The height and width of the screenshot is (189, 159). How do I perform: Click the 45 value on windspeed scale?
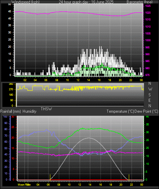coord(10,12)
